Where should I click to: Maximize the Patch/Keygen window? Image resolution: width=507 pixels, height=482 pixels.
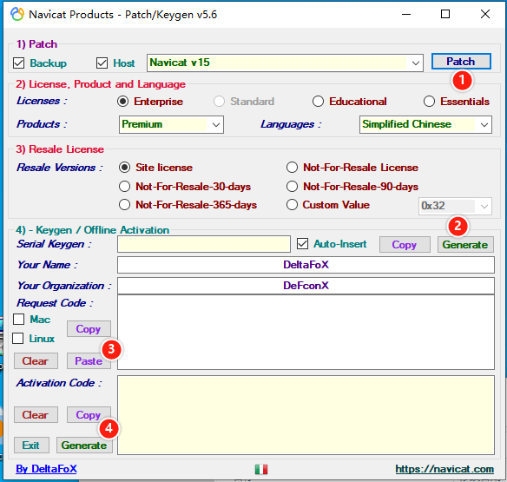pos(445,14)
